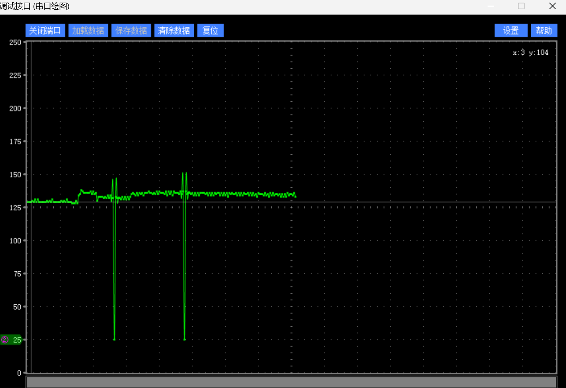The height and width of the screenshot is (388, 566).
Task: Click the peak of the second spike near 150
Action: pyautogui.click(x=183, y=173)
